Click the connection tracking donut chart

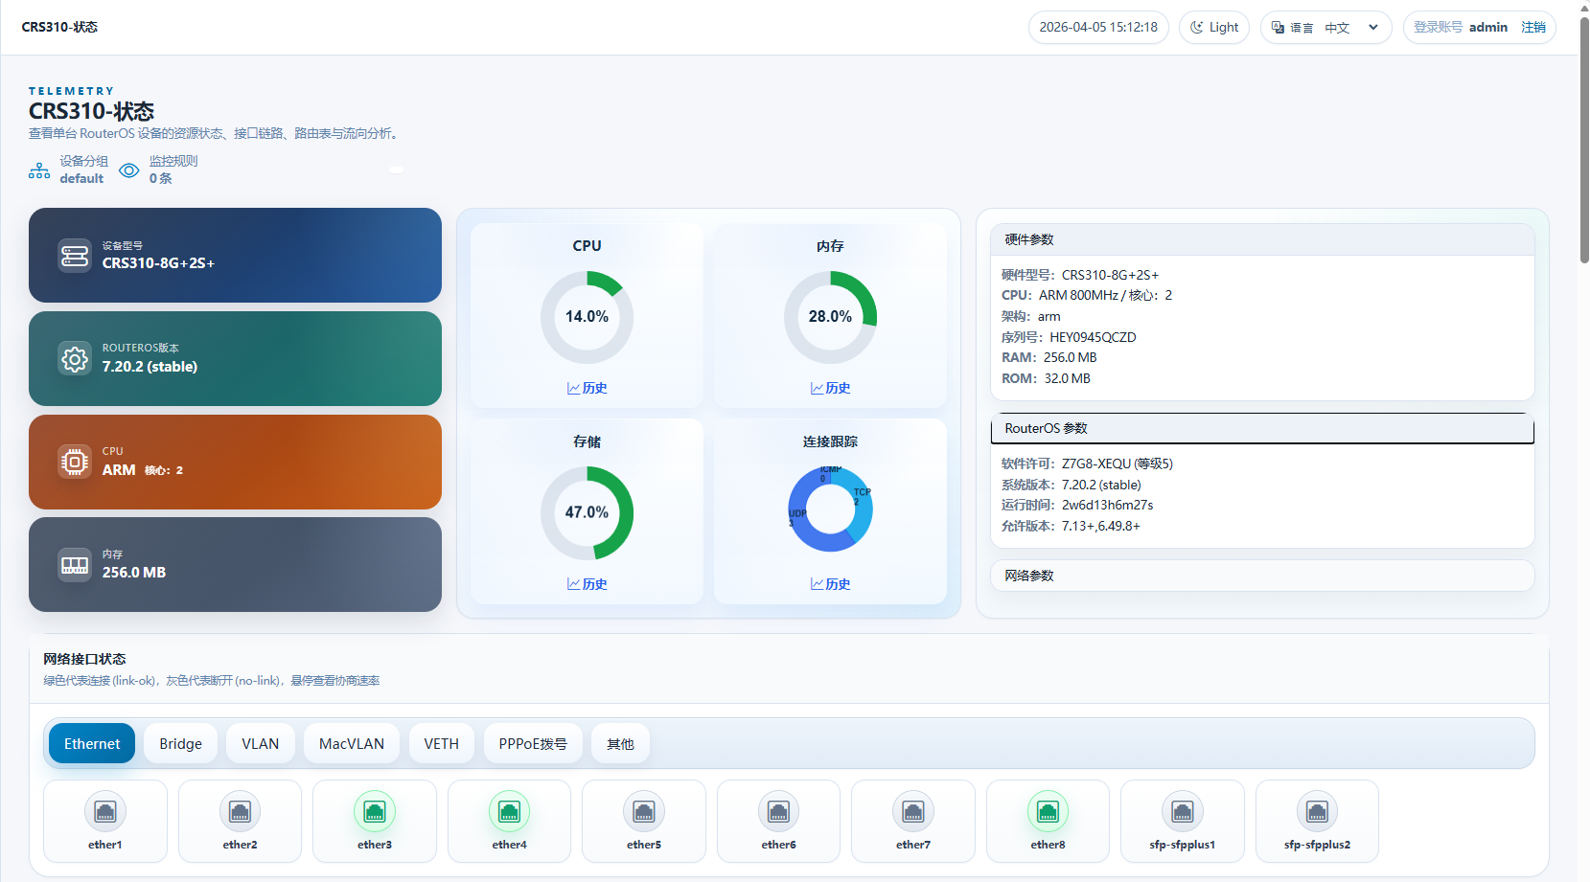click(830, 509)
